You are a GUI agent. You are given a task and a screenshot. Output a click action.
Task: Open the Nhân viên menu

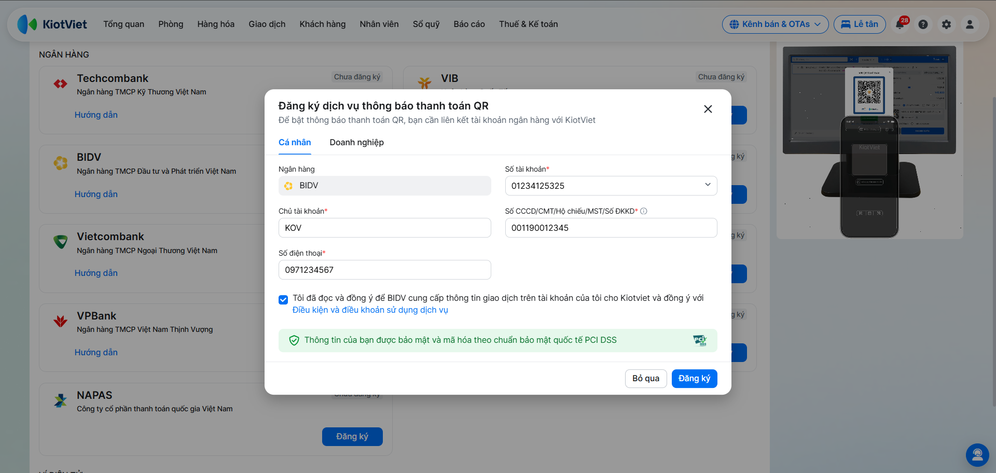click(x=379, y=24)
